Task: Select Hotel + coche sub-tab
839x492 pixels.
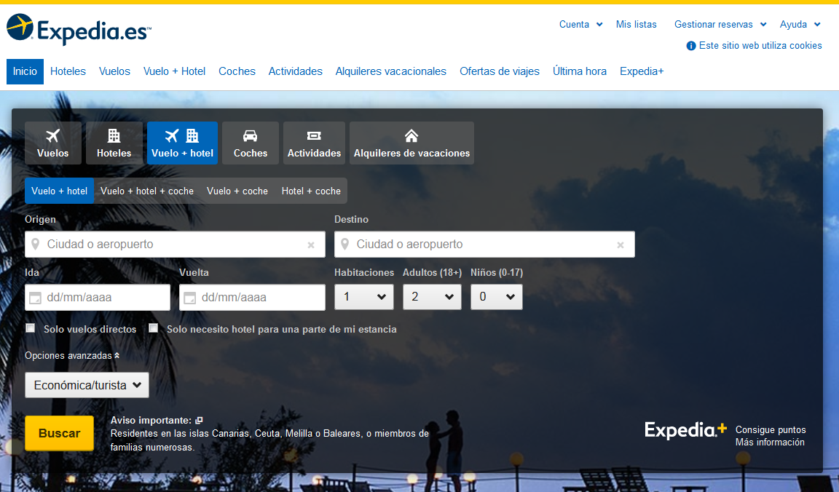Action: [311, 191]
